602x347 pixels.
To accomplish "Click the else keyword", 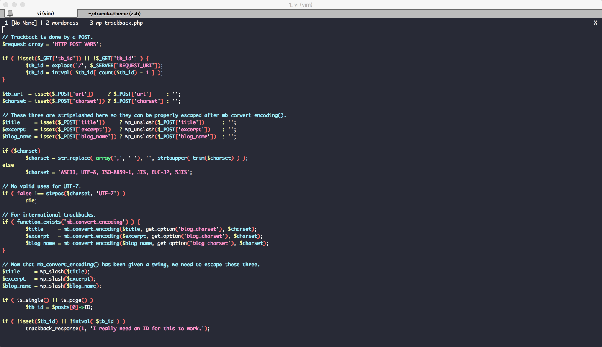I will pos(8,165).
